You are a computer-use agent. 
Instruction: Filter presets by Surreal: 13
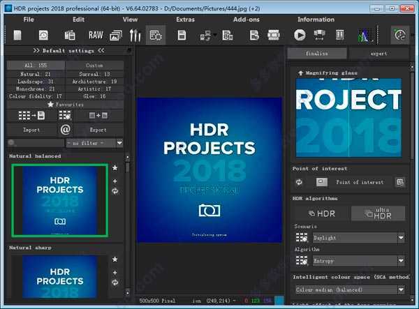coord(94,74)
